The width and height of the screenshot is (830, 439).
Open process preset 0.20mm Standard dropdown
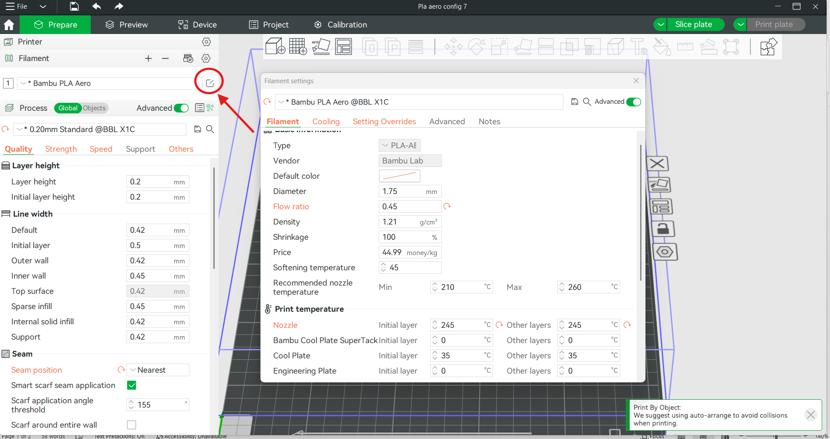pyautogui.click(x=100, y=129)
